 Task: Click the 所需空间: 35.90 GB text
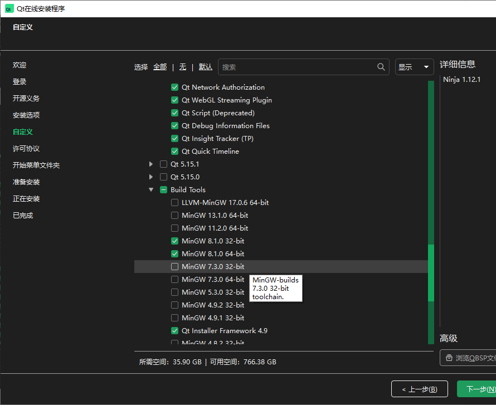pos(170,362)
